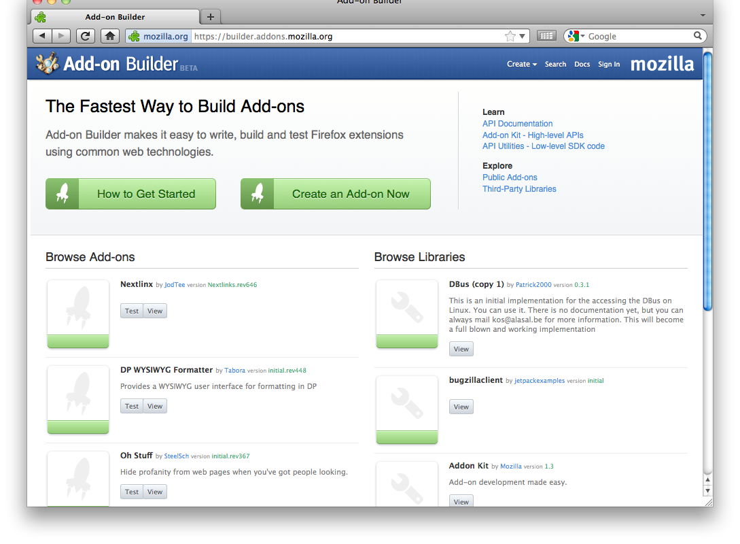The image size is (740, 544).
Task: Open a new tab with plus button
Action: click(x=211, y=17)
